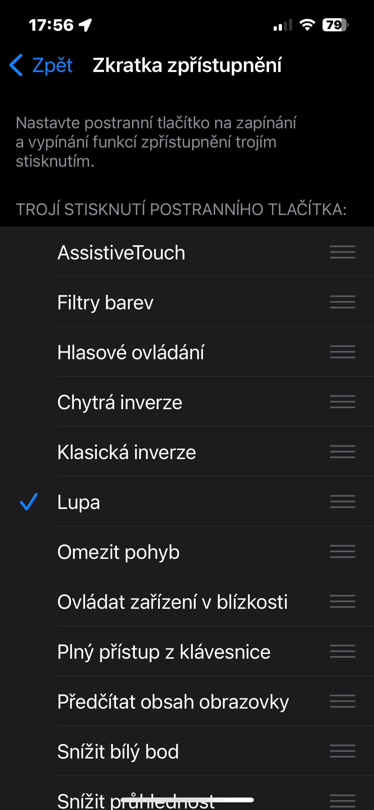Image resolution: width=374 pixels, height=810 pixels.
Task: Tap the drag handle for Hlasové ovládání
Action: [342, 352]
